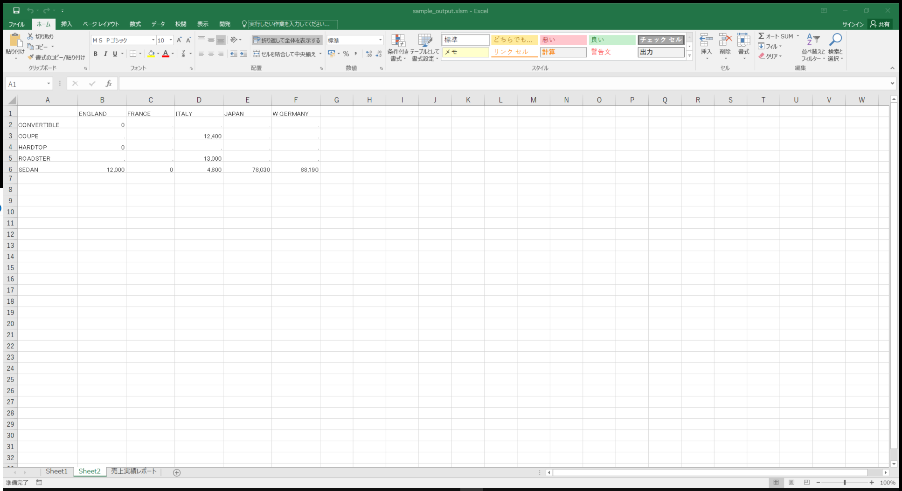902x491 pixels.
Task: Toggle wrap text (折り返して全体を表示する)
Action: (287, 40)
